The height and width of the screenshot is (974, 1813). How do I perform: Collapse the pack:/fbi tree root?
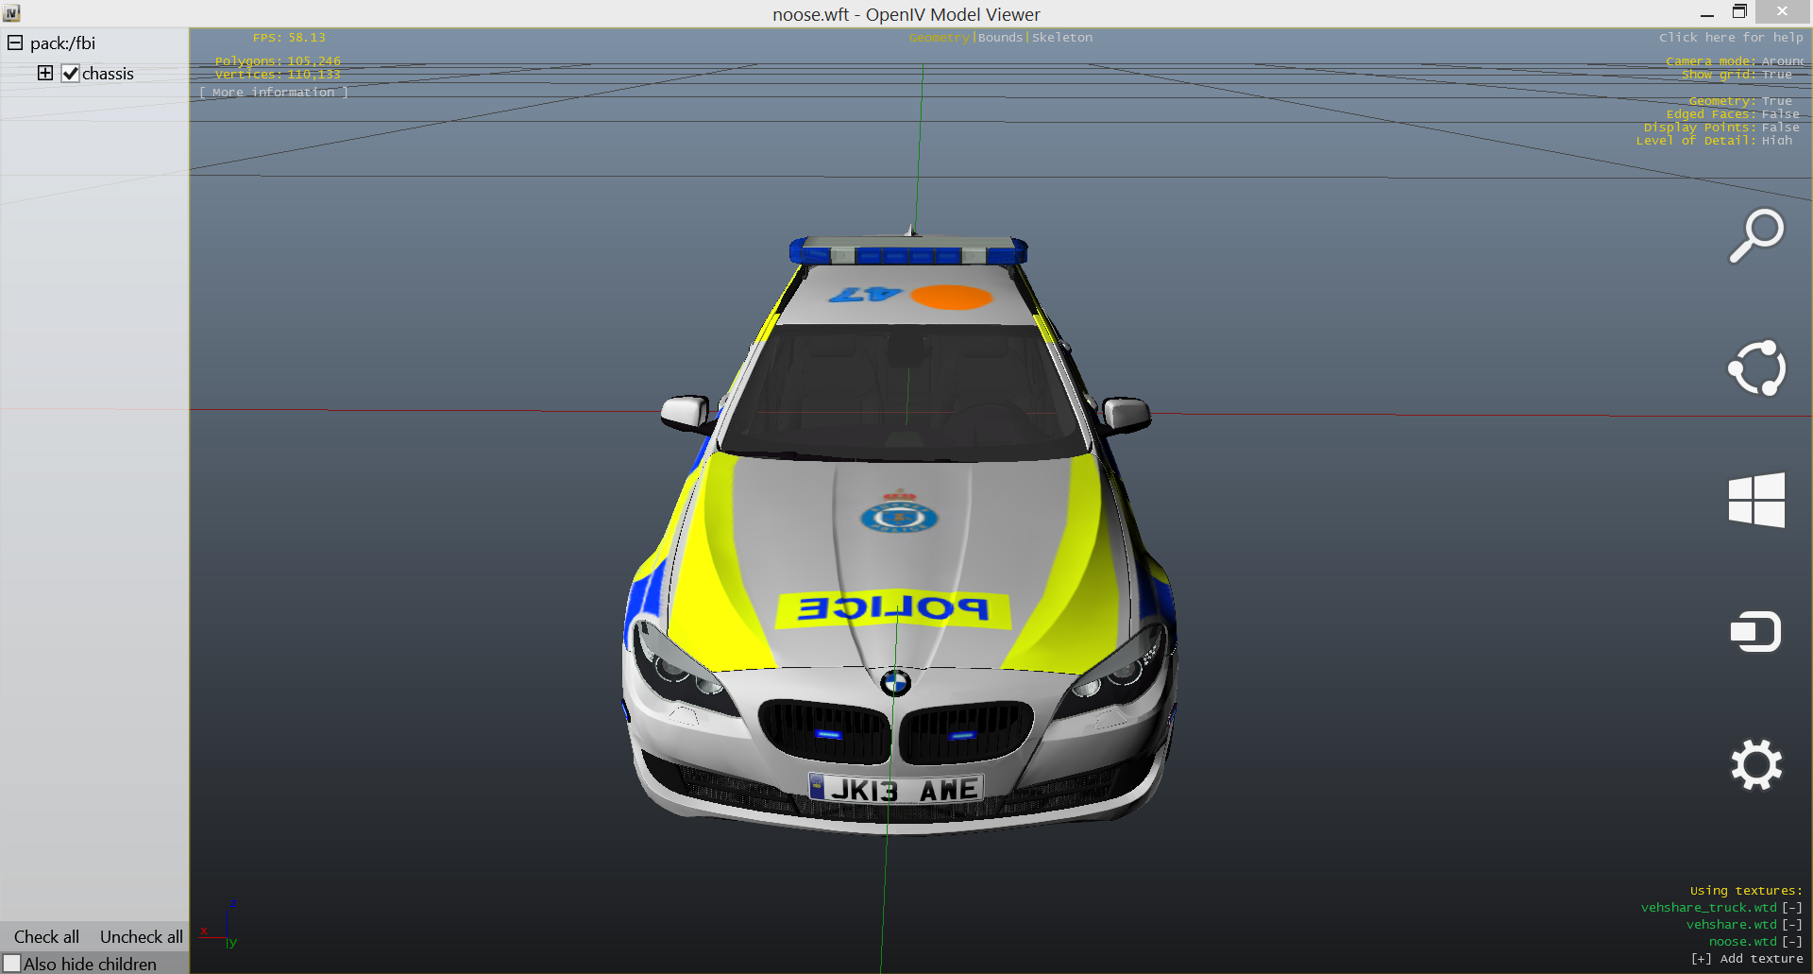(15, 43)
